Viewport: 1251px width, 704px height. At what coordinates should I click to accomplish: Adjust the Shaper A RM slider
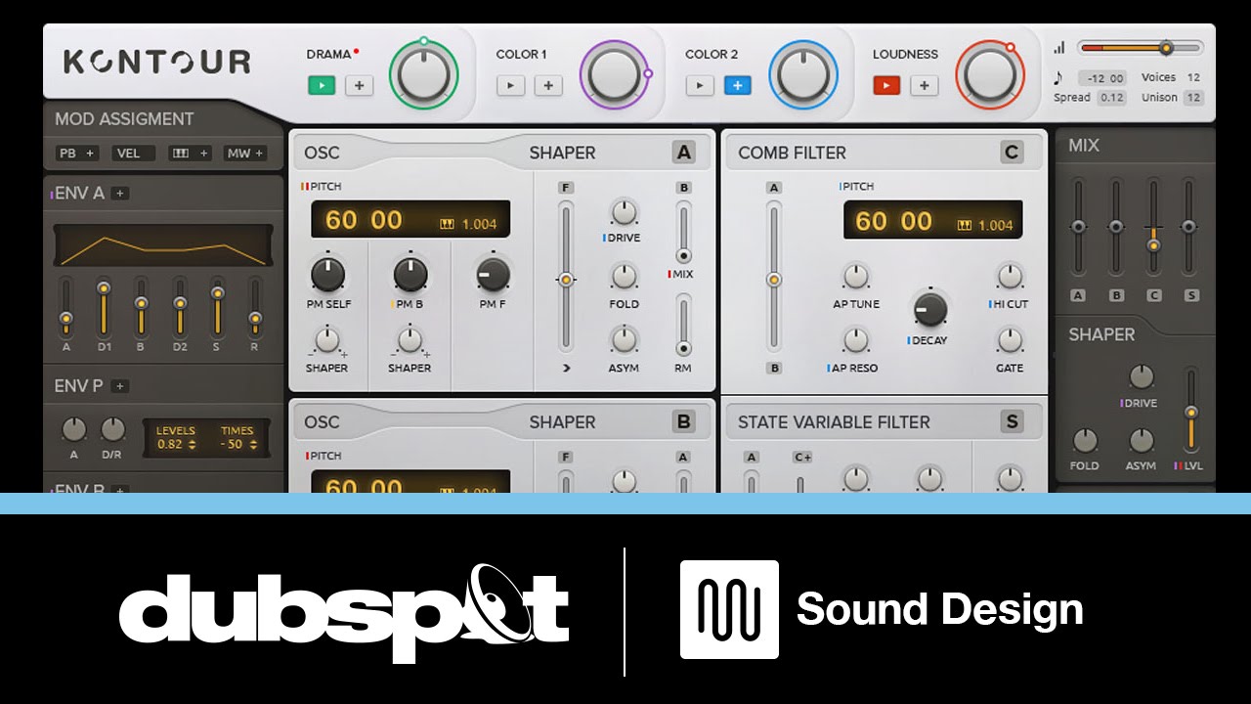point(683,327)
